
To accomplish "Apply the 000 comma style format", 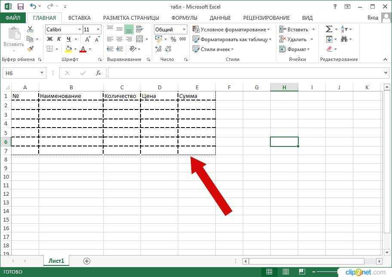I will pyautogui.click(x=183, y=39).
